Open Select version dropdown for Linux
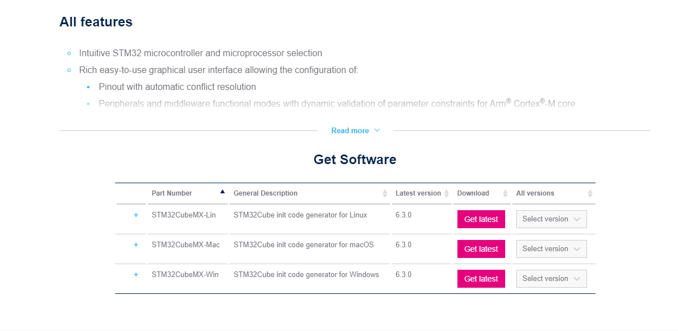The width and height of the screenshot is (678, 331). pyautogui.click(x=551, y=219)
